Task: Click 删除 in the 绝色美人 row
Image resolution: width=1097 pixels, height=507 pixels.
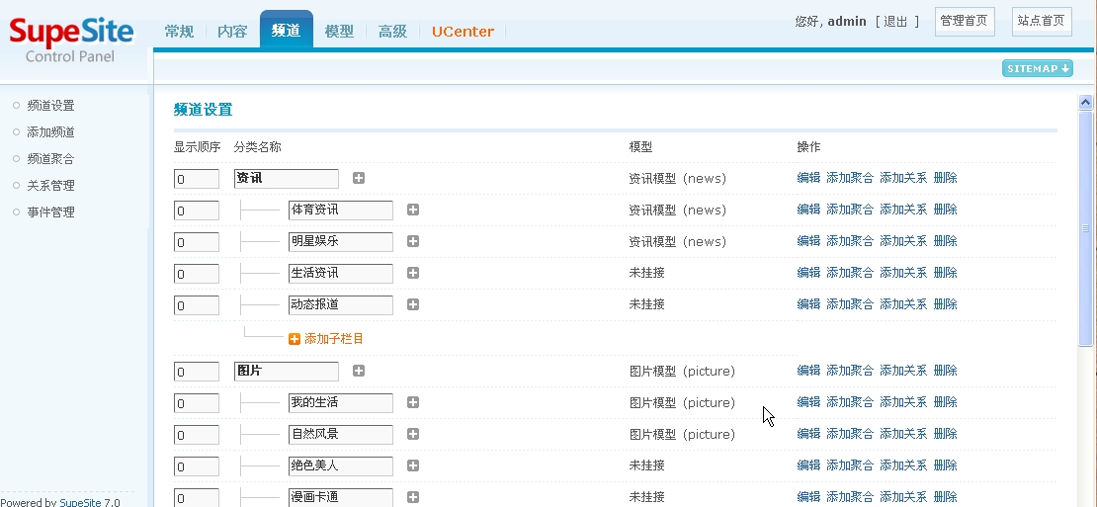Action: pyautogui.click(x=945, y=465)
